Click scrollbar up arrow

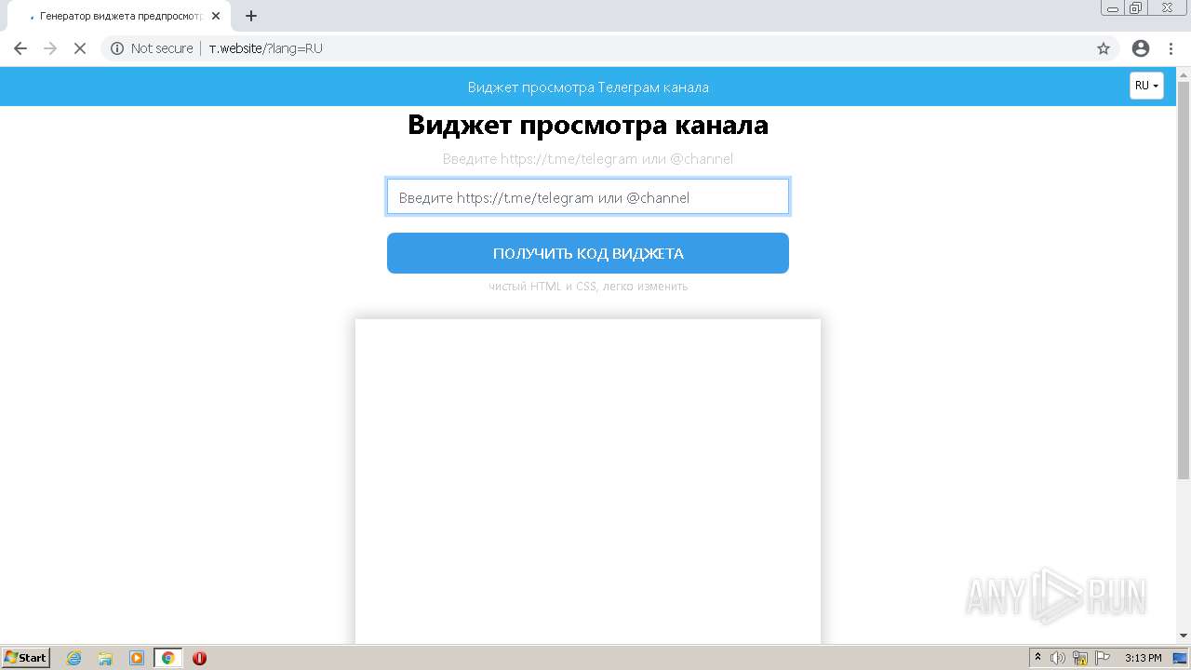tap(1184, 74)
